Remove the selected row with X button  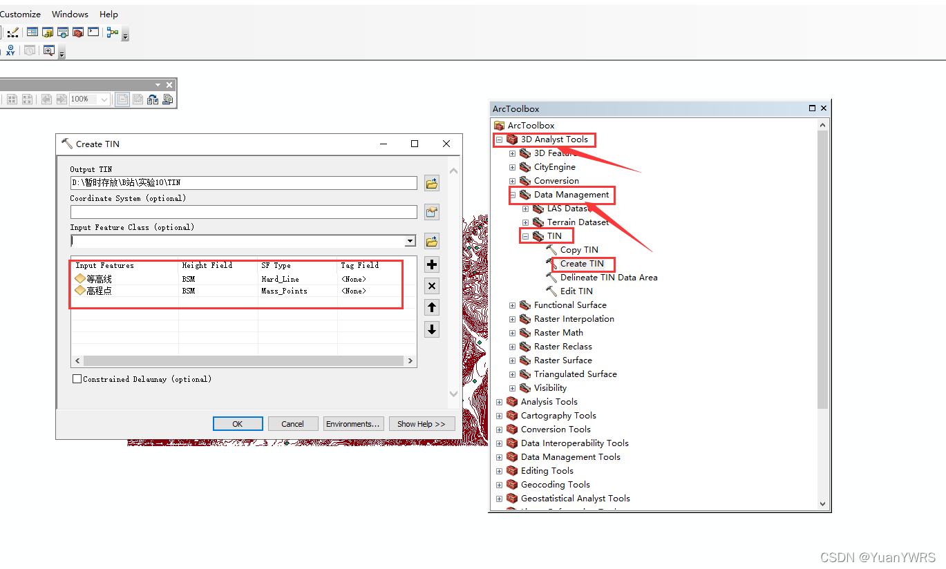pos(432,286)
